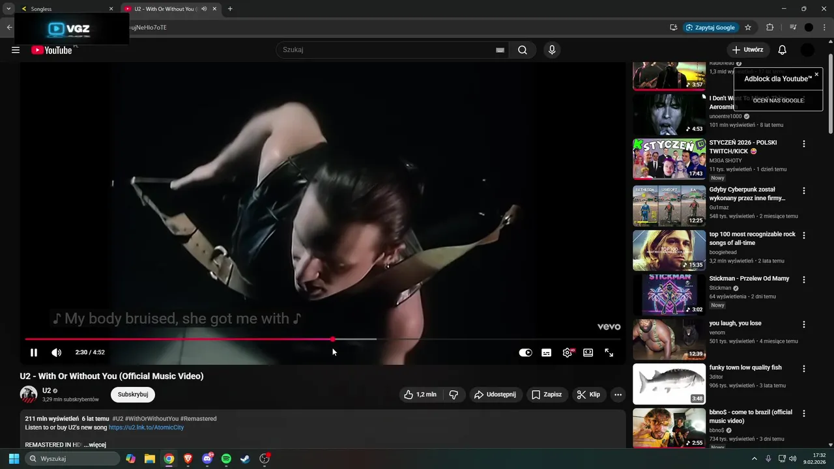Open the Gdyby Cyberpunk video thumbnail

click(669, 206)
